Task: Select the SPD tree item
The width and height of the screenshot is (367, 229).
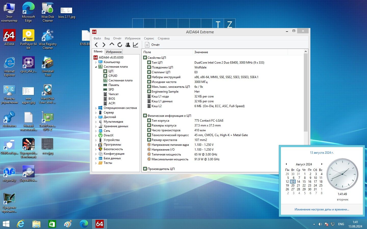Action: [111, 90]
